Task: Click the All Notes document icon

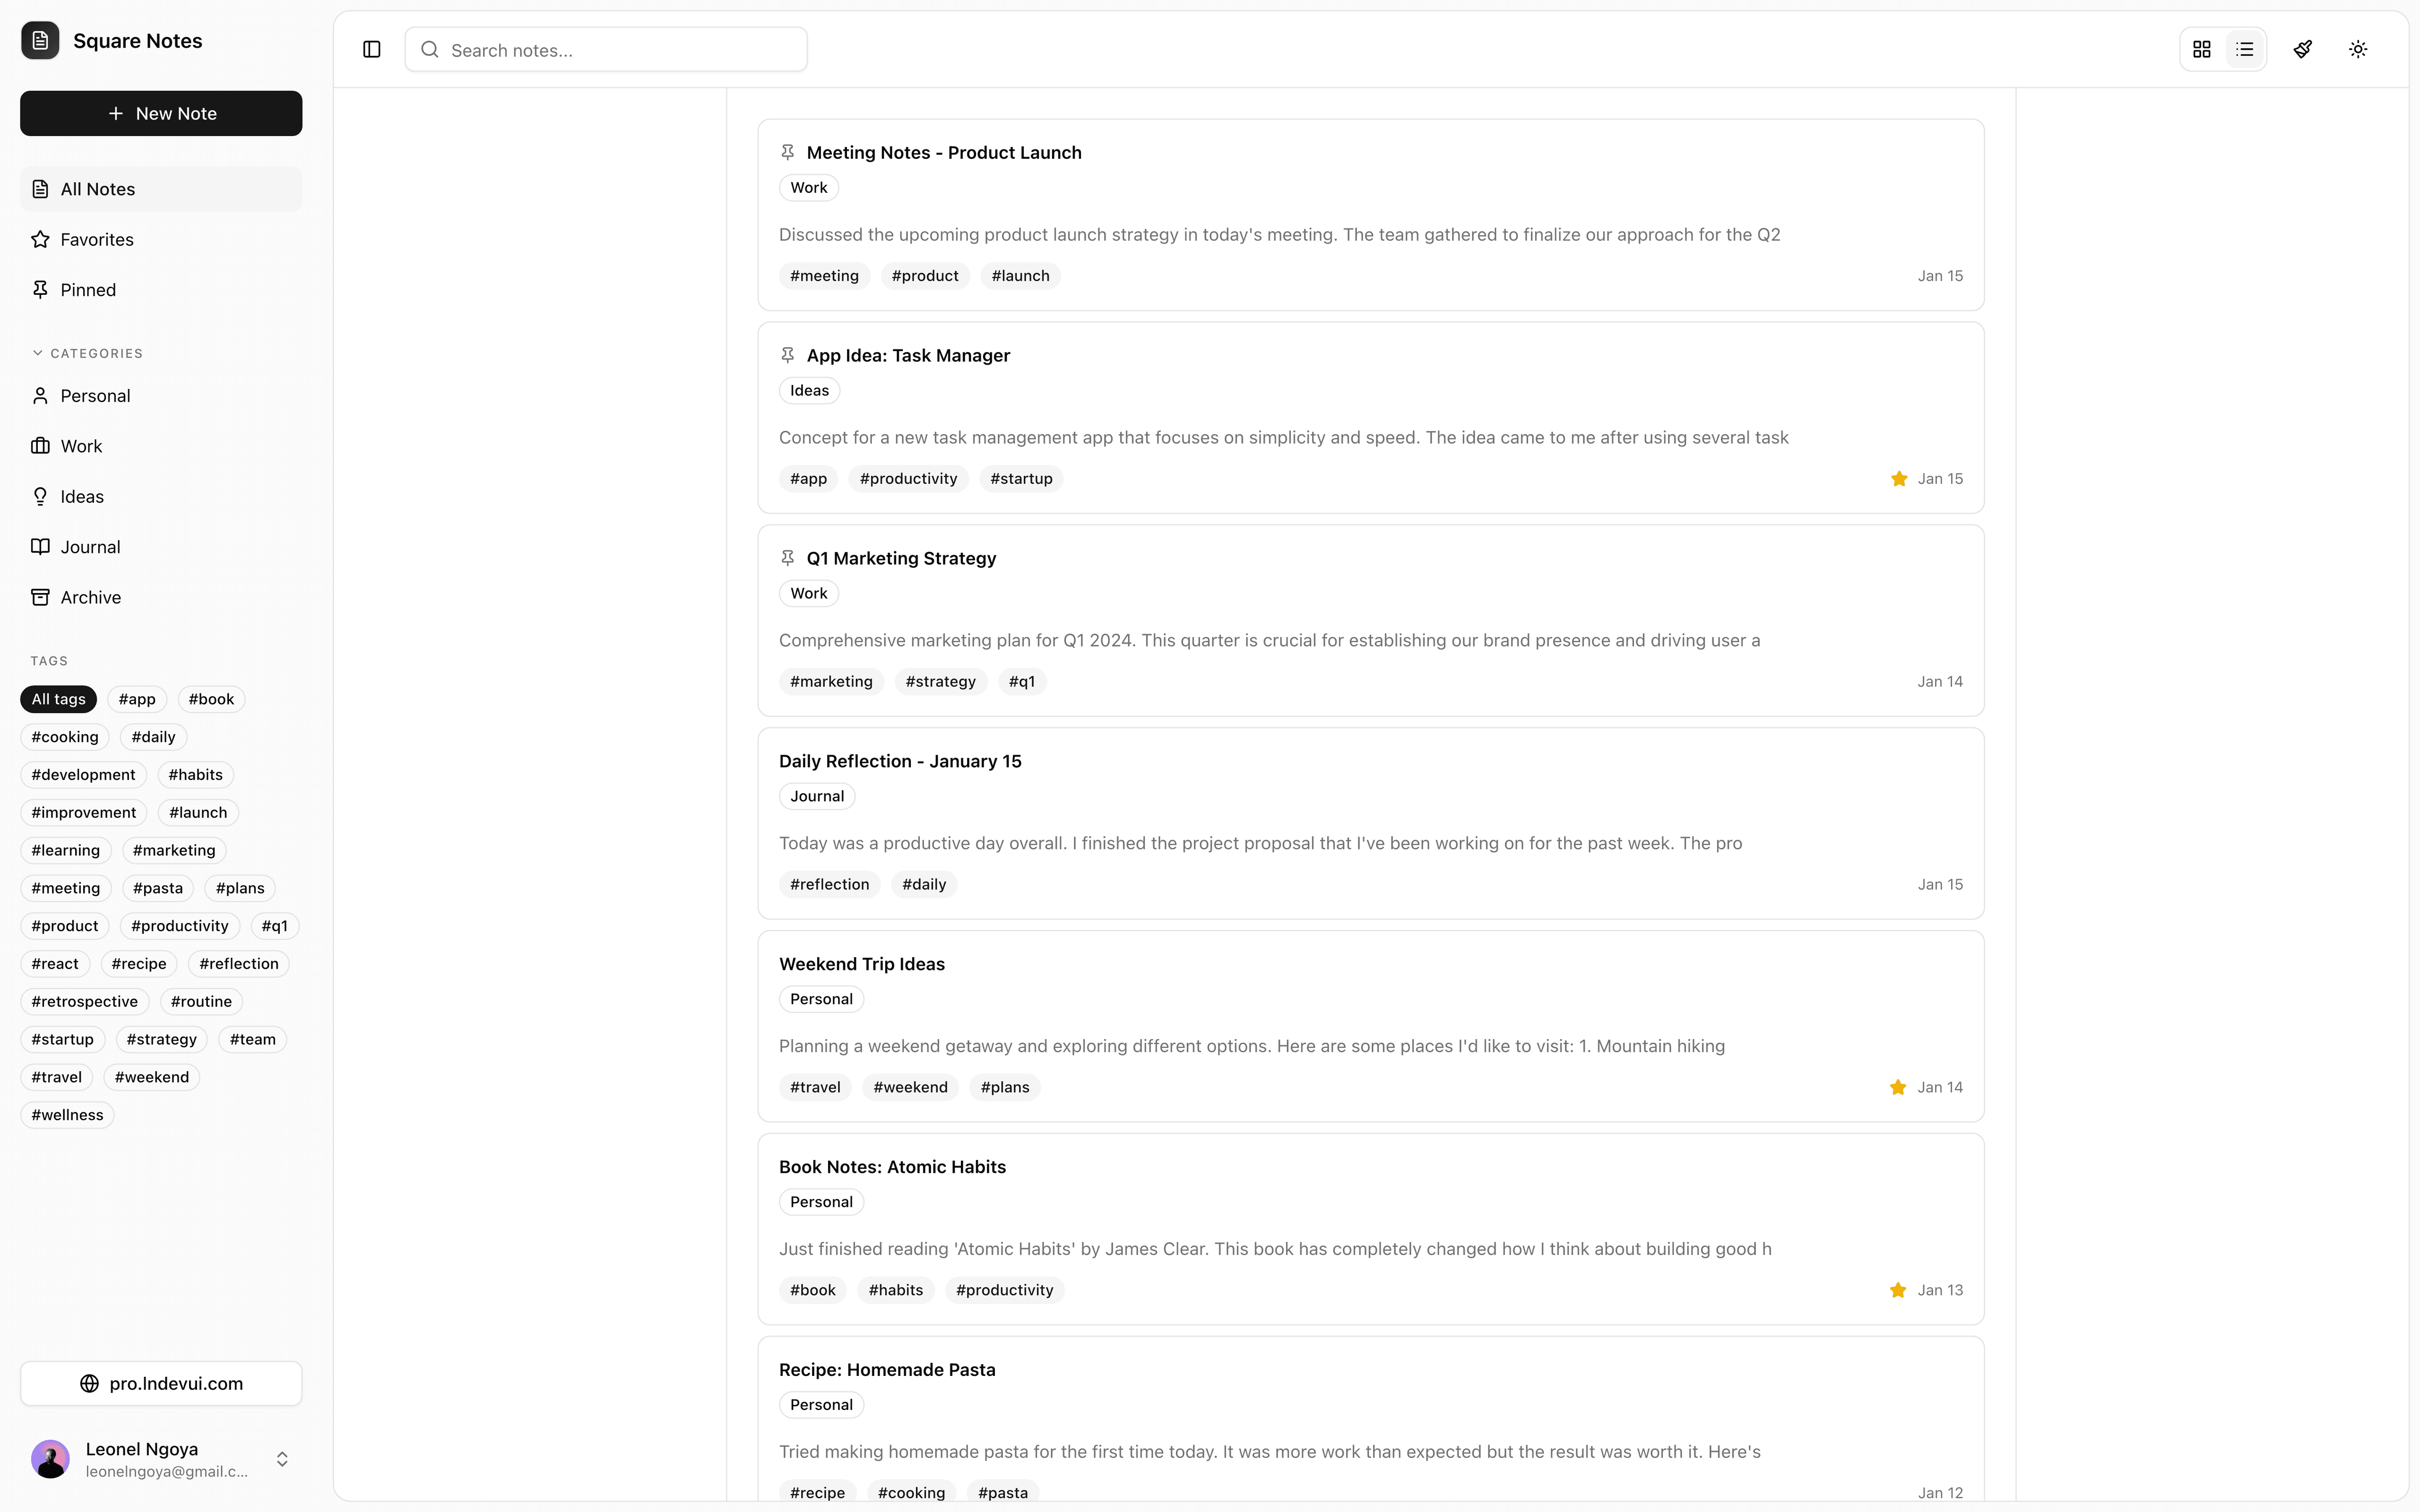Action: coord(40,189)
